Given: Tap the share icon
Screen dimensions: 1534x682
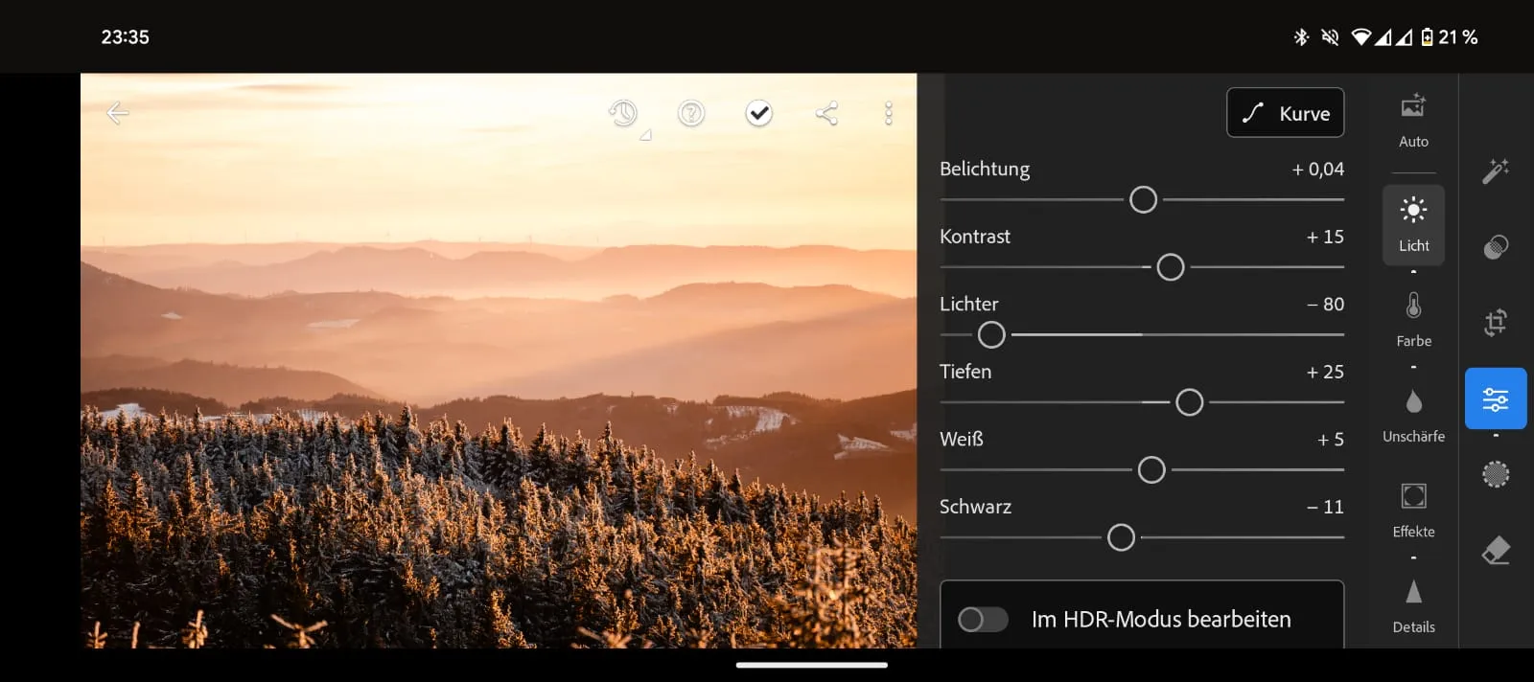Looking at the screenshot, I should (826, 113).
